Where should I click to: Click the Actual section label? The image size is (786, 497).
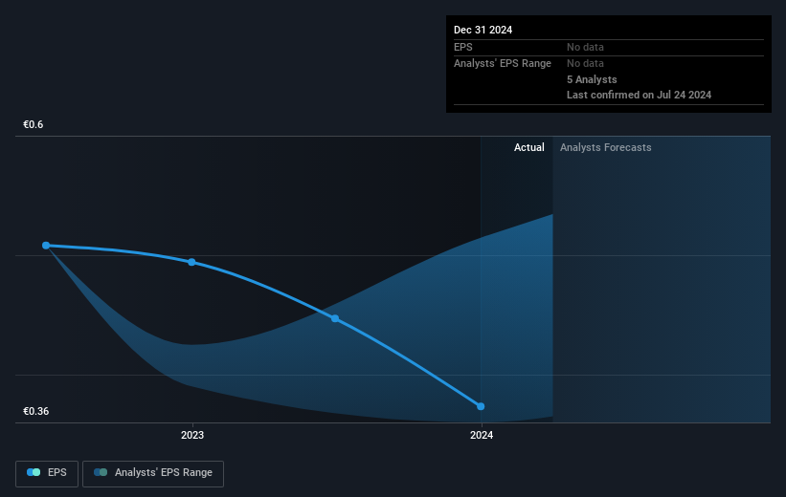[528, 147]
